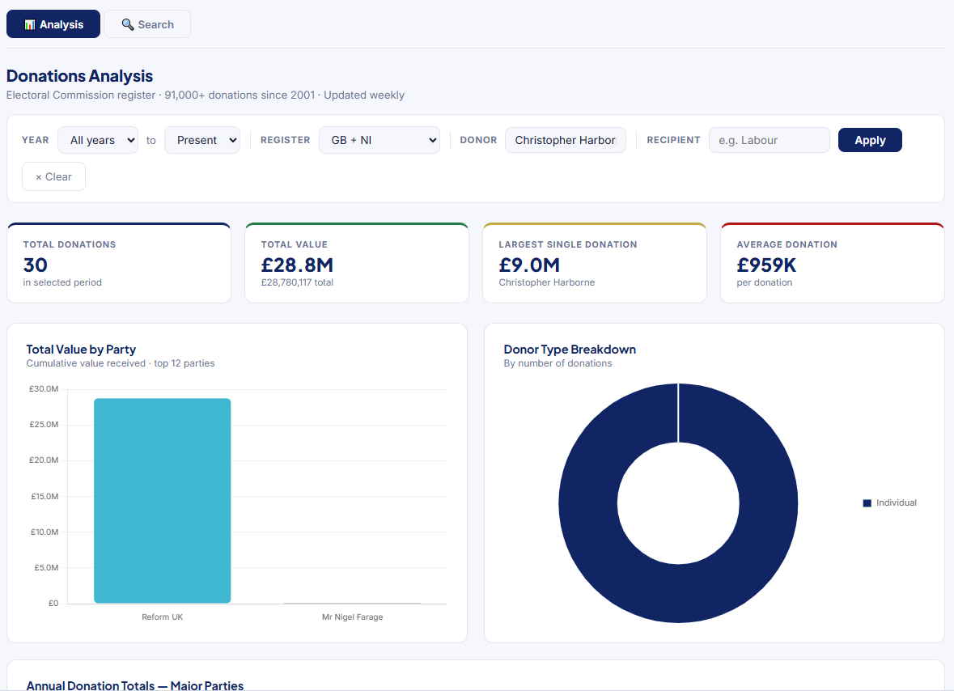Screen dimensions: 954x691
Task: Click the Total Donations card value 30
Action: coord(36,265)
